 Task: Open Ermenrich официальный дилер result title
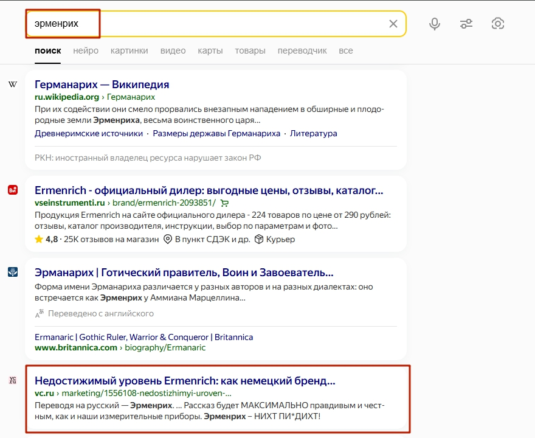(209, 190)
